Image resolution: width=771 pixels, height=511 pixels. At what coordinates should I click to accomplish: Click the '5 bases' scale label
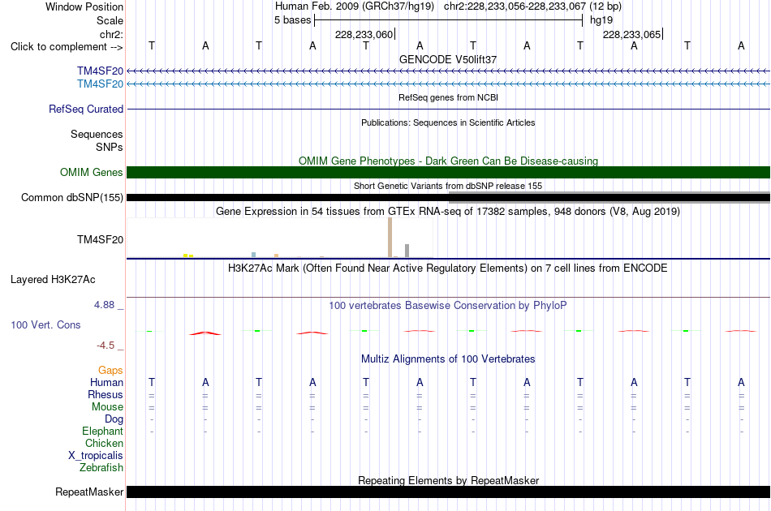click(292, 20)
